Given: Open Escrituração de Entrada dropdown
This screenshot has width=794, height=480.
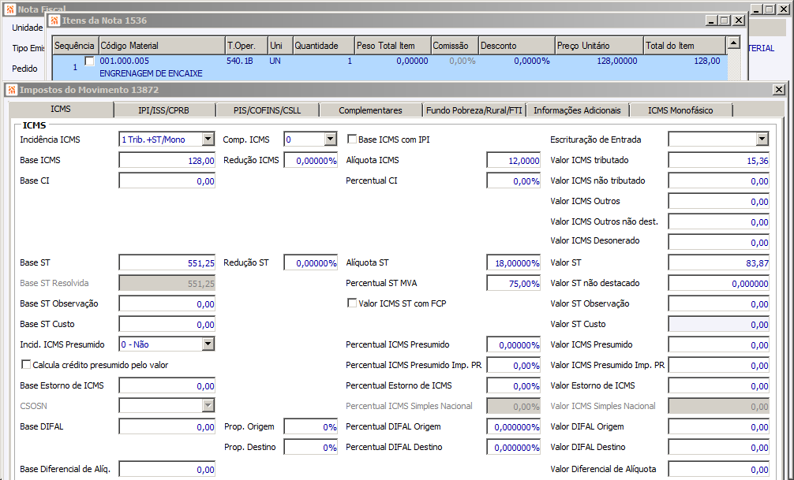Looking at the screenshot, I should (762, 139).
